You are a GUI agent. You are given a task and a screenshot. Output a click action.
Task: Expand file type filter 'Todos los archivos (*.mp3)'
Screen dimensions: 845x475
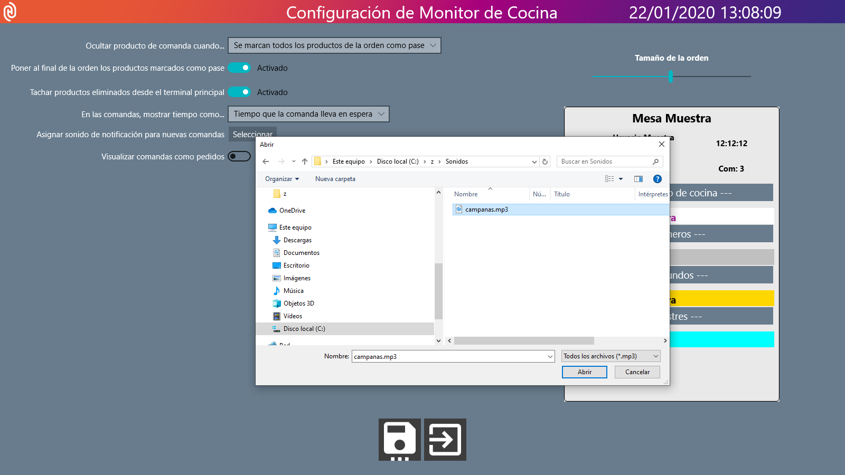coord(611,356)
